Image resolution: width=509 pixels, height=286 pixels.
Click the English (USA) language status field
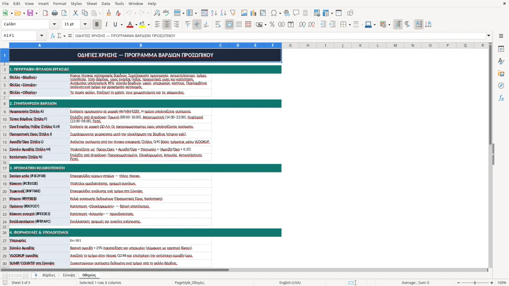tap(290, 283)
